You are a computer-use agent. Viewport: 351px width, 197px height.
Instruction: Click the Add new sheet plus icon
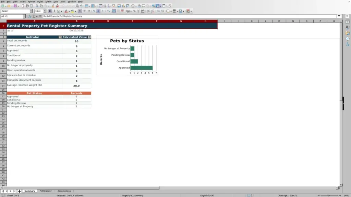(x=20, y=191)
